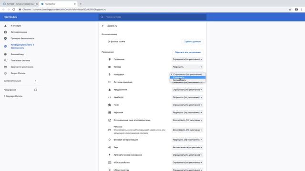This screenshot has width=305, height=171.
Task: Click the MIDI устройства keyboard icon
Action: tap(110, 162)
